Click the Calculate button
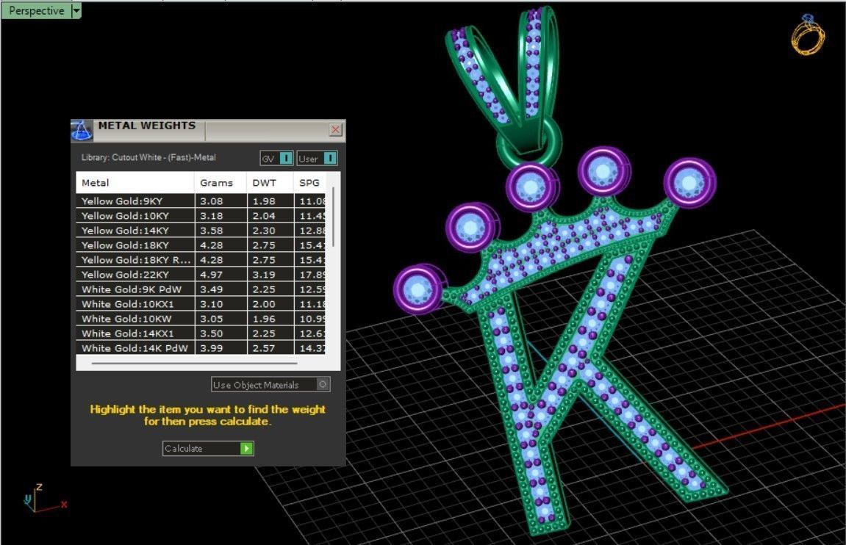 point(208,449)
